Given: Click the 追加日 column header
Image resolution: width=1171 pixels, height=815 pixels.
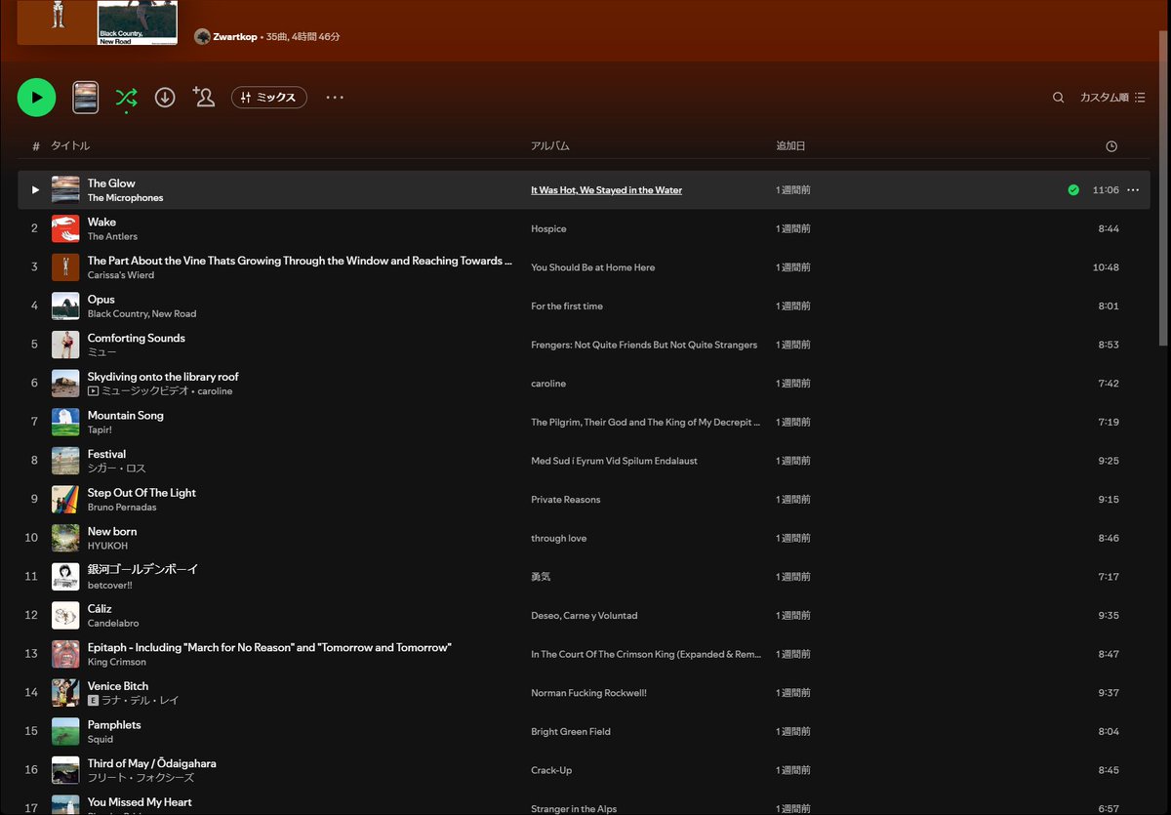Looking at the screenshot, I should click(x=790, y=145).
